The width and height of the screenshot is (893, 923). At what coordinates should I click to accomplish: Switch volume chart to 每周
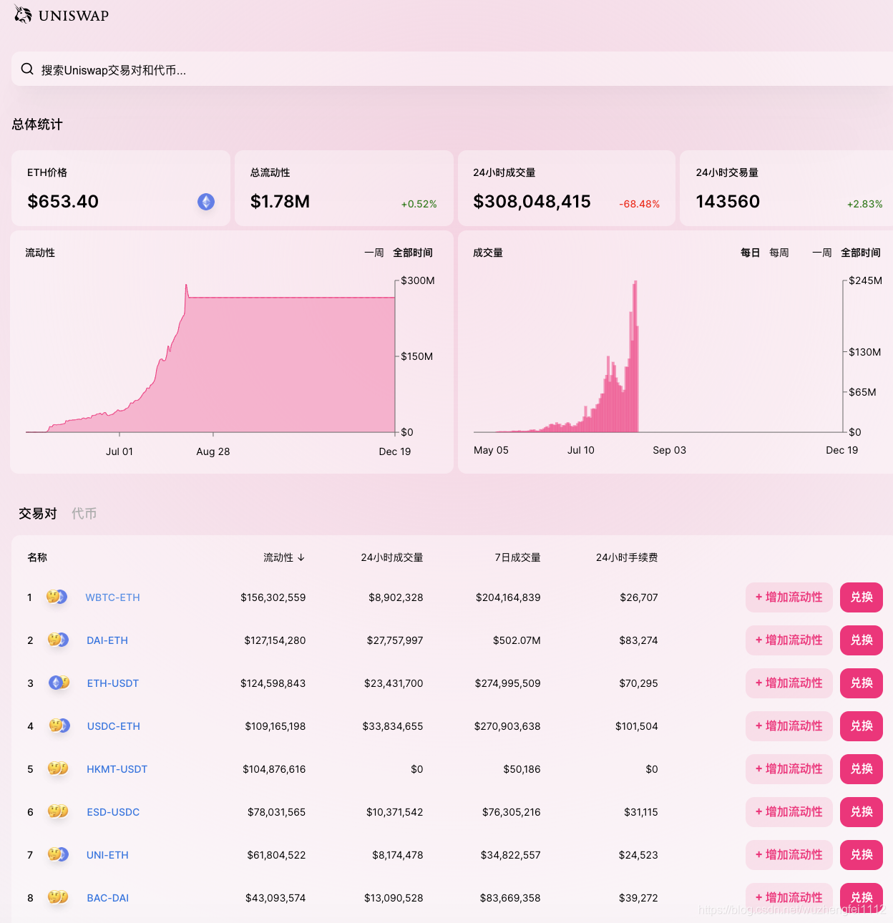click(x=779, y=253)
